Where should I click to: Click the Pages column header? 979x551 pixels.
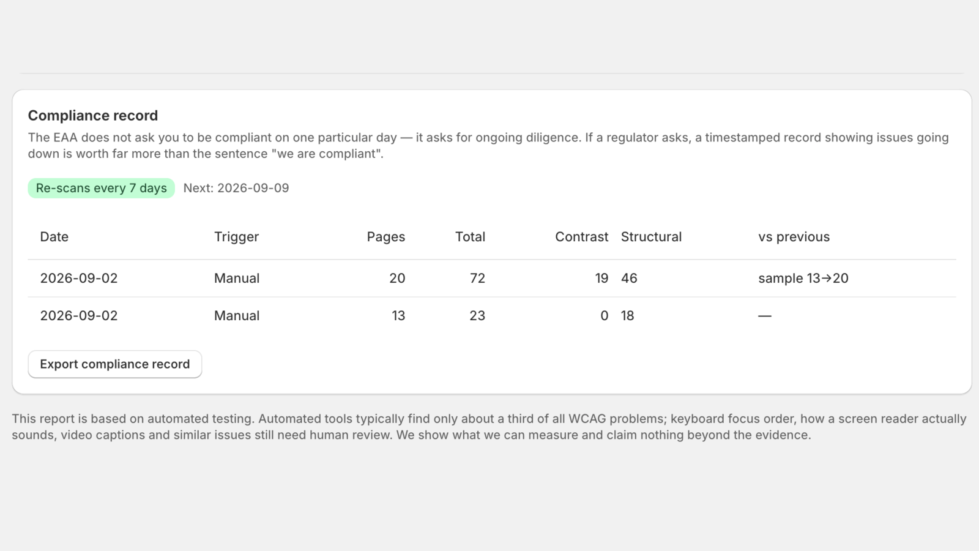tap(386, 237)
